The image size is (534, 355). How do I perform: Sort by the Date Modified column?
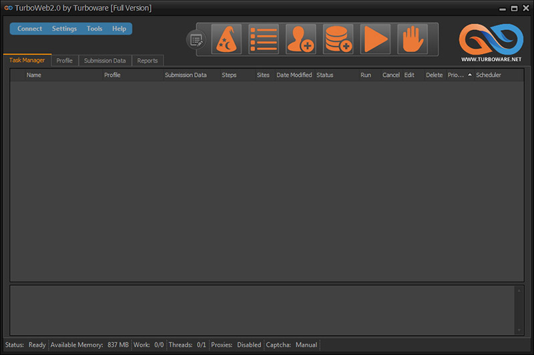click(x=294, y=75)
